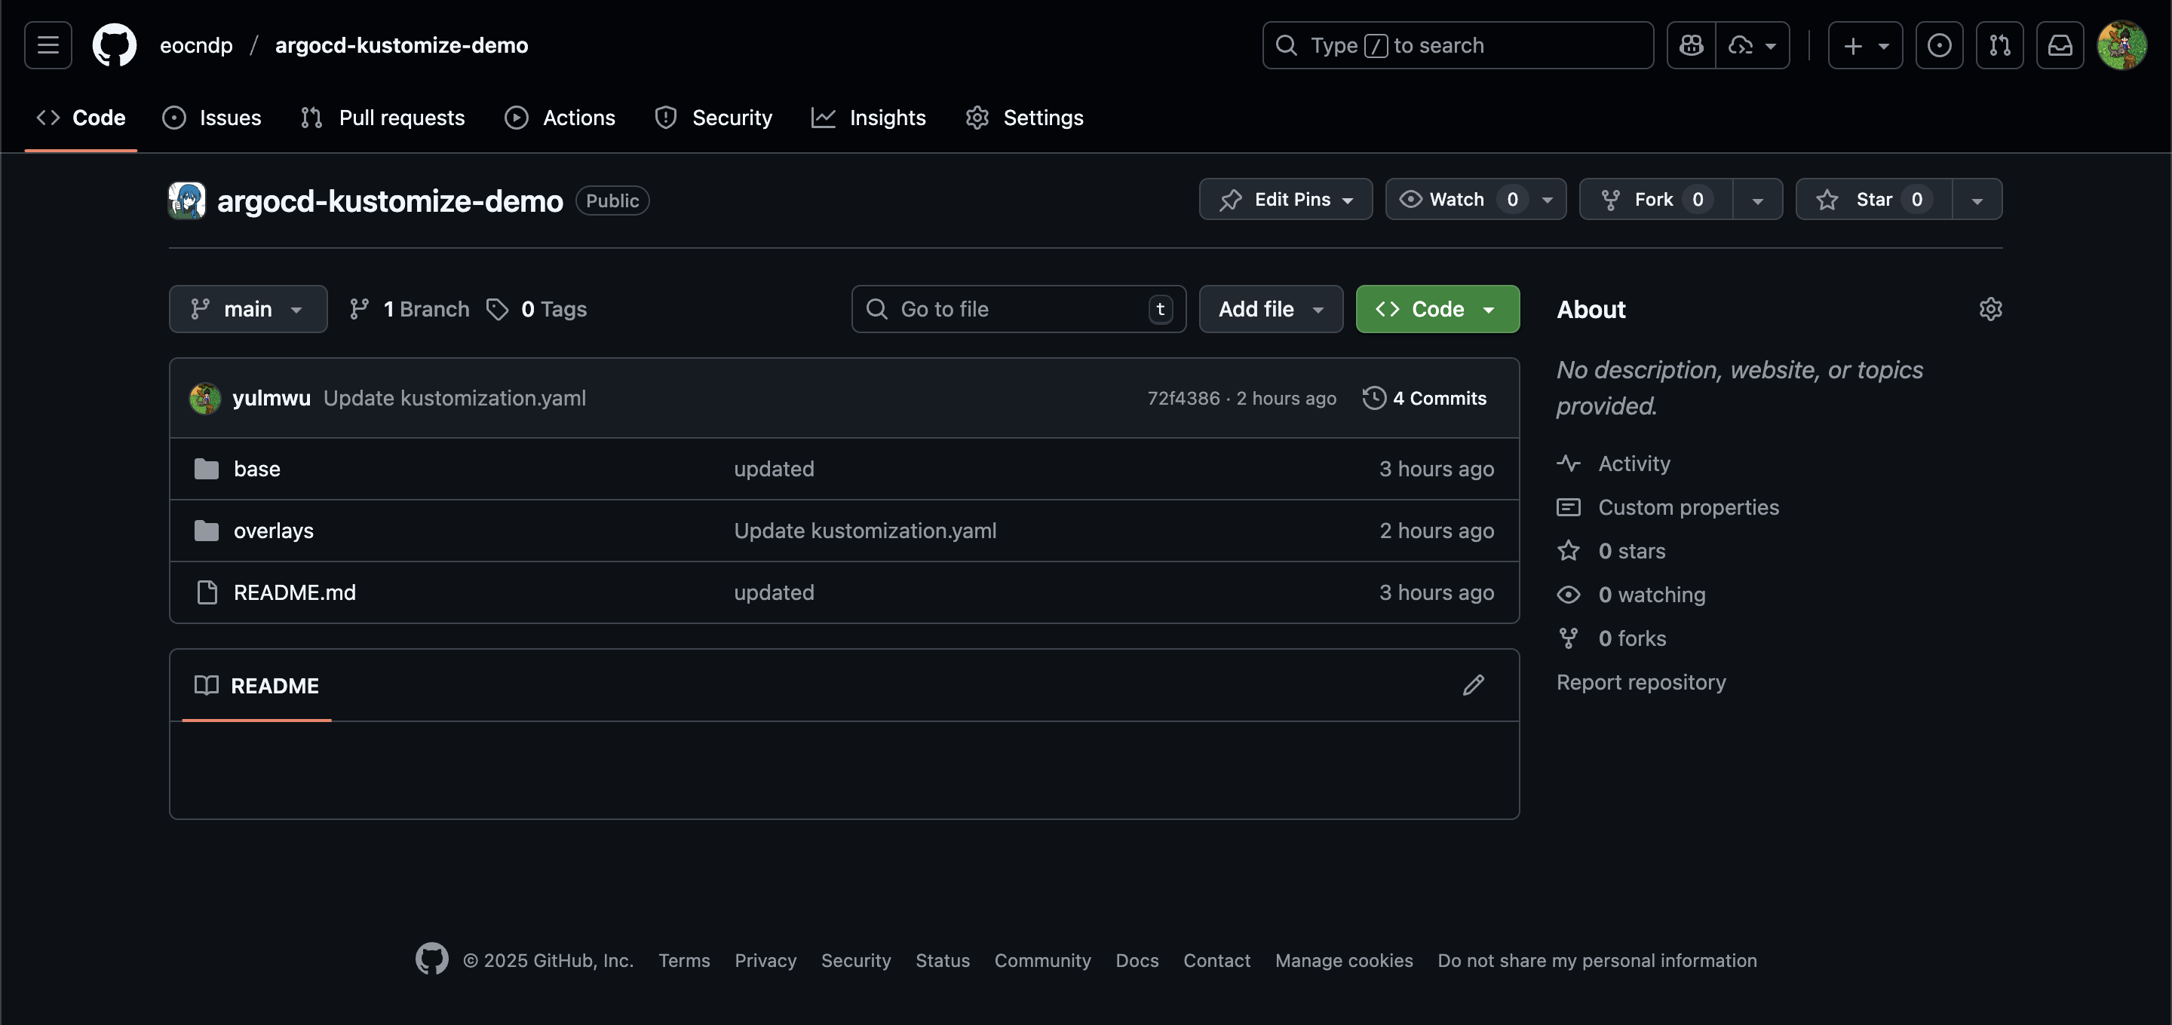
Task: Open the user profile avatar menu
Action: 2121,45
